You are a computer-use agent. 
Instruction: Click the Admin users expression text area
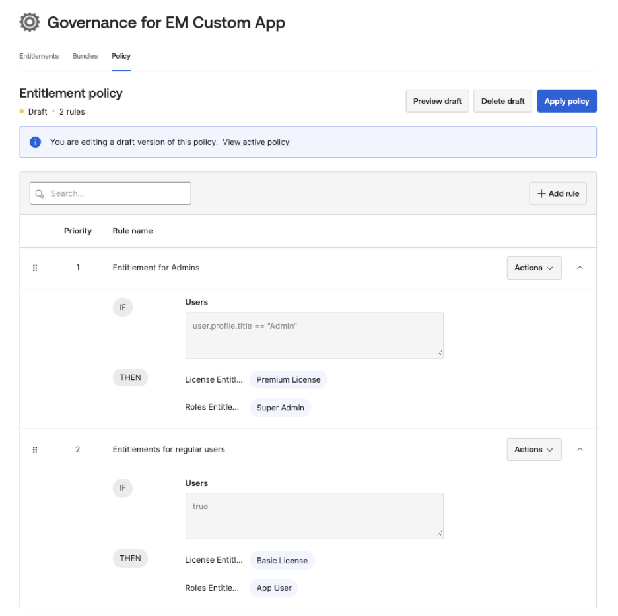(x=314, y=336)
